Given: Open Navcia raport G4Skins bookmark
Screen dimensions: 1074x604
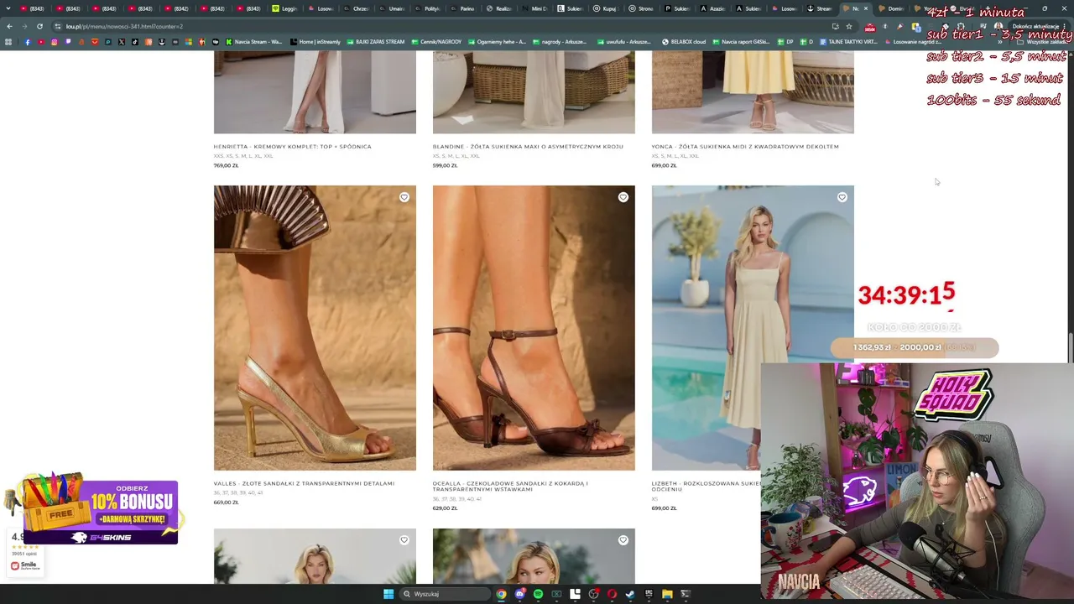Looking at the screenshot, I should pyautogui.click(x=741, y=42).
